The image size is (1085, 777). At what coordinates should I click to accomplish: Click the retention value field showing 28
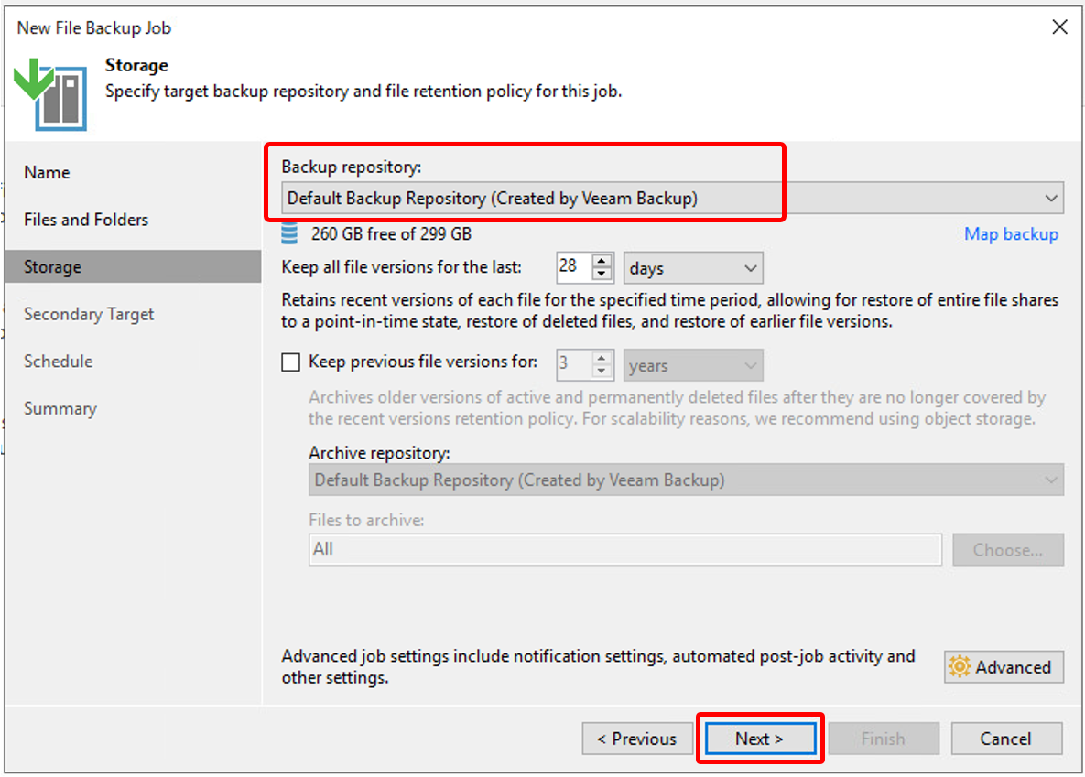[575, 267]
